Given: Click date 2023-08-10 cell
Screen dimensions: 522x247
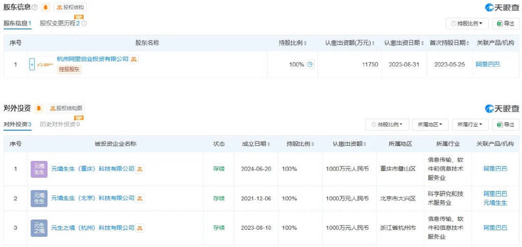Looking at the screenshot, I should 256,228.
